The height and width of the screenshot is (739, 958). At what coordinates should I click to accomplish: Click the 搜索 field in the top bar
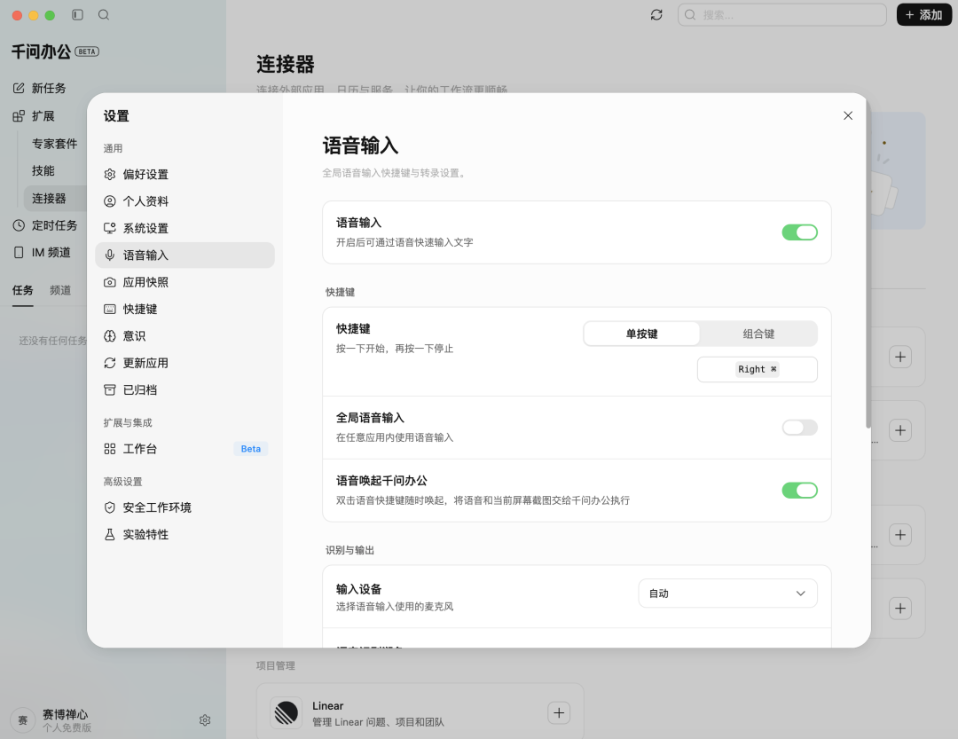tap(782, 15)
